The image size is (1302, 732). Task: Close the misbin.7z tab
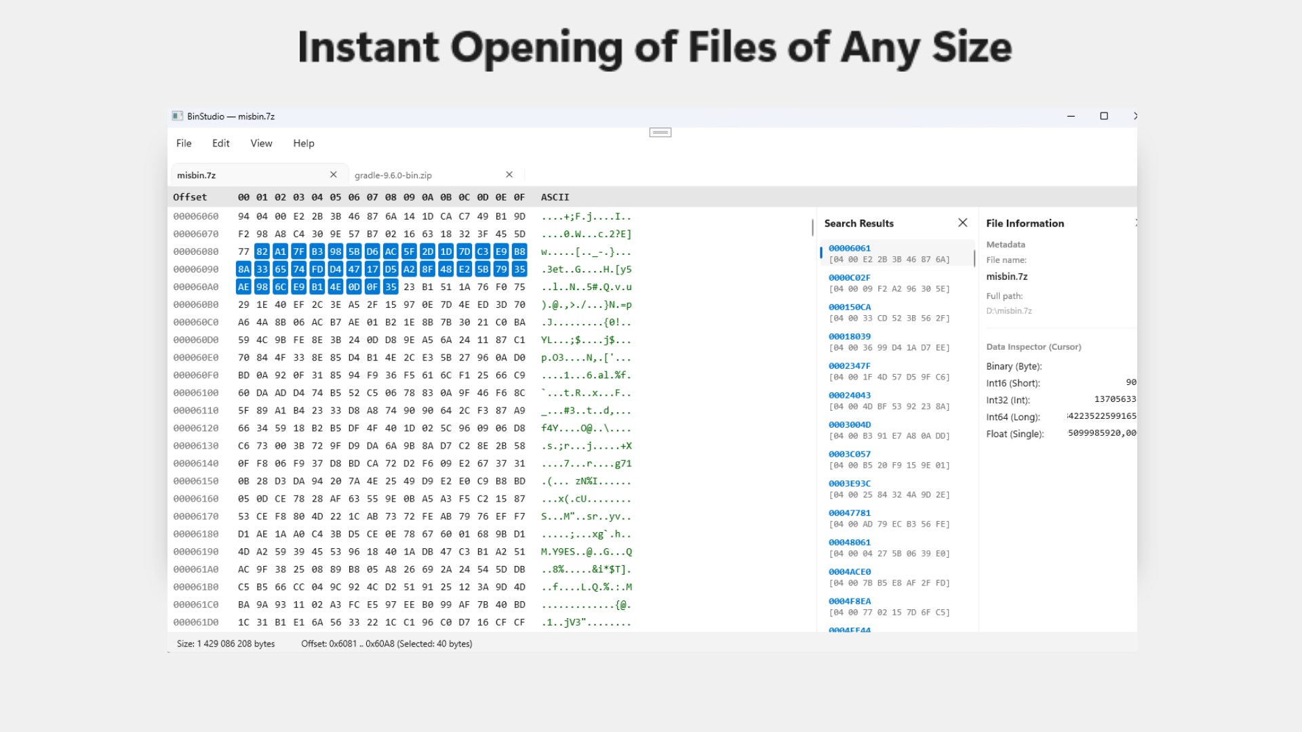pyautogui.click(x=334, y=174)
